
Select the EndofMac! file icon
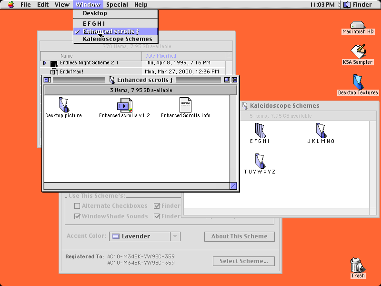[x=54, y=71]
